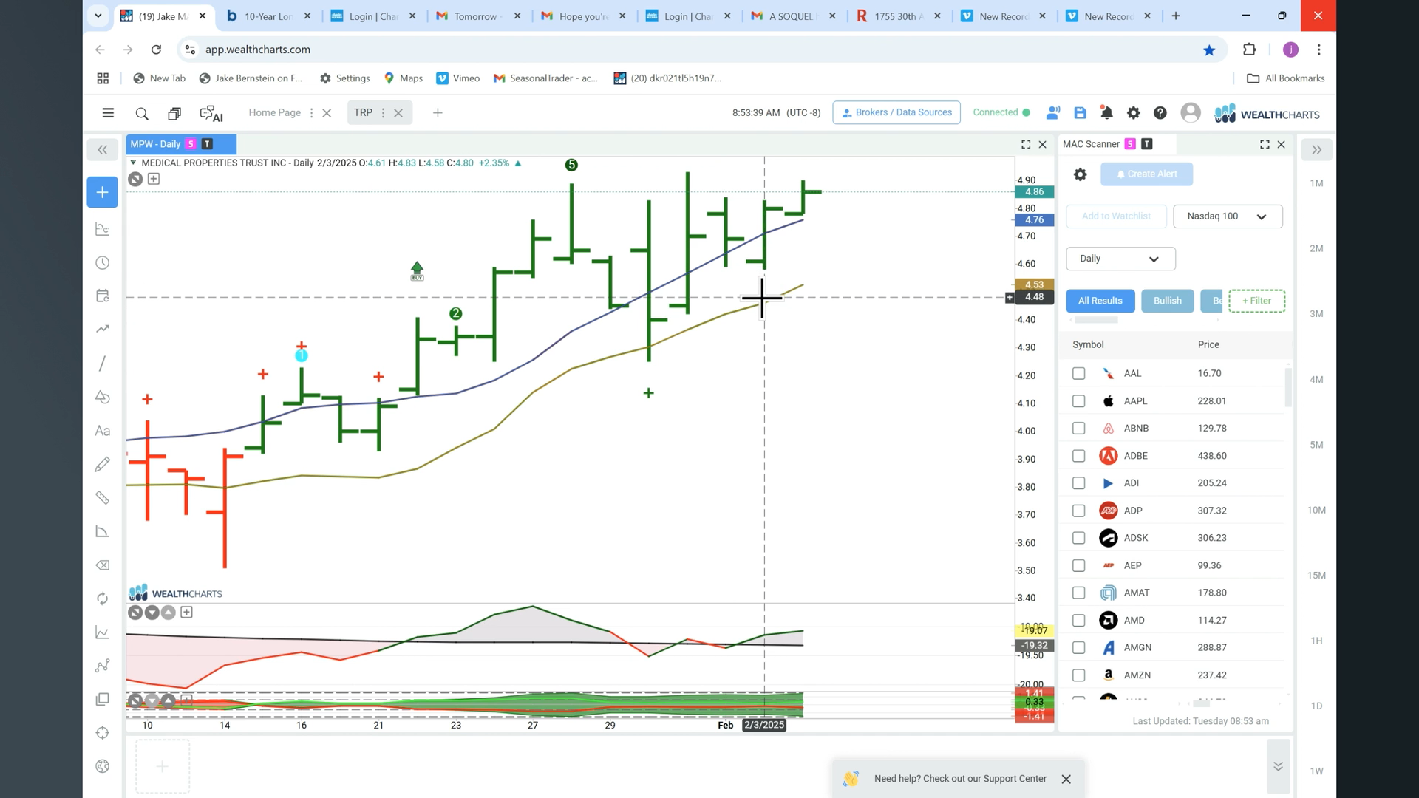Click the + Filter button
This screenshot has width=1419, height=798.
pos(1256,301)
